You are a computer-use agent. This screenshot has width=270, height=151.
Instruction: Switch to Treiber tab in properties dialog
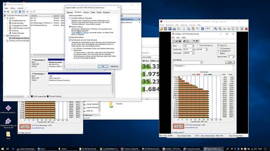tap(93, 12)
